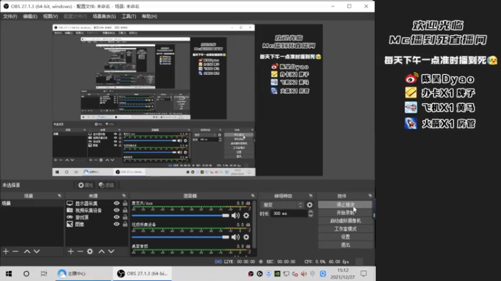Remove the selected scene using the minus icon in 场景 panel
This screenshot has height=281, width=501.
coord(15,252)
